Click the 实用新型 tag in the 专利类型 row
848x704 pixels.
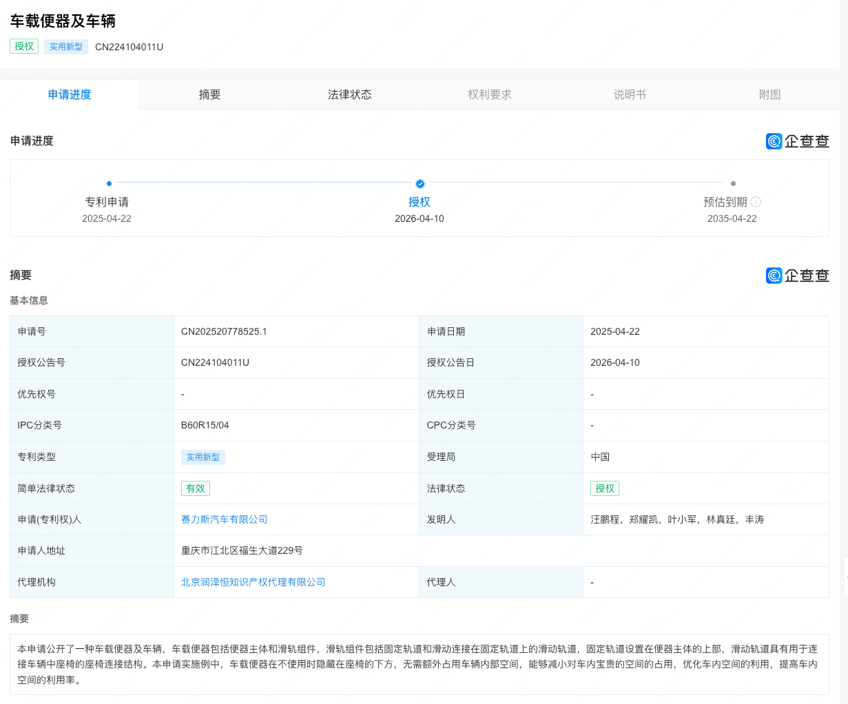tap(203, 457)
